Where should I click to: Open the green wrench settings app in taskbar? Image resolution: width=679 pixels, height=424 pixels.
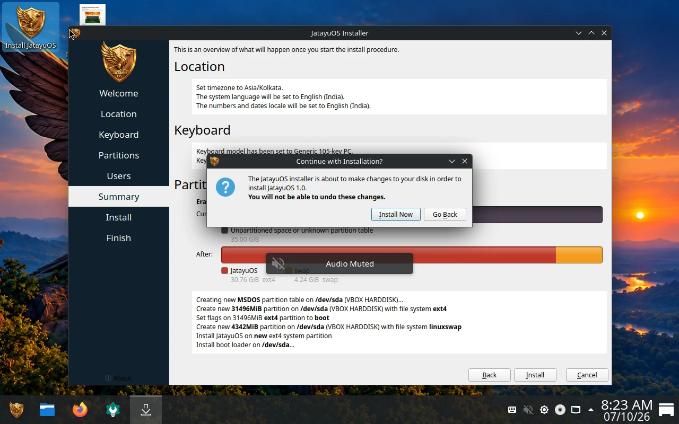click(x=113, y=410)
